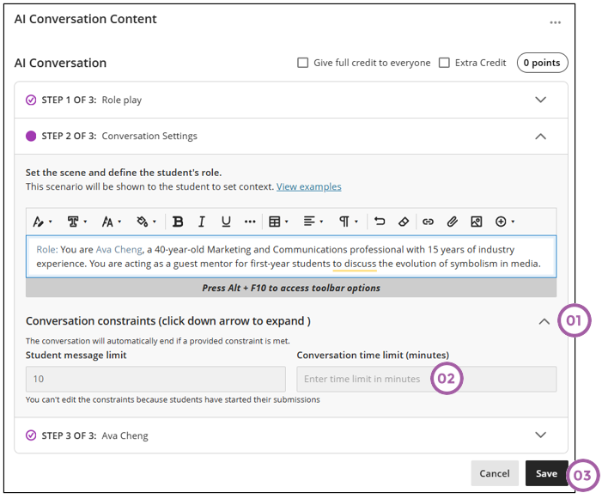The width and height of the screenshot is (602, 499).
Task: Toggle underline formatting
Action: click(x=226, y=222)
